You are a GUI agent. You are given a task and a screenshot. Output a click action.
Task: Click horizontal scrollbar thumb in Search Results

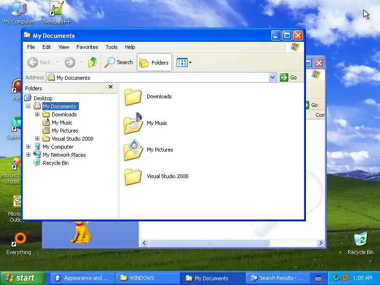[x=209, y=243]
